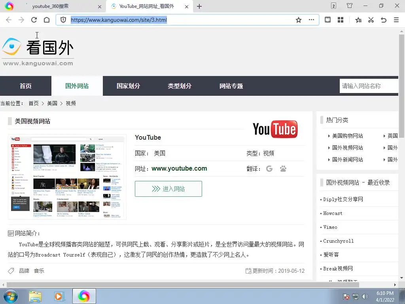This screenshot has width=405, height=304.
Task: Open Crunchyroll sidebar link
Action: click(339, 241)
